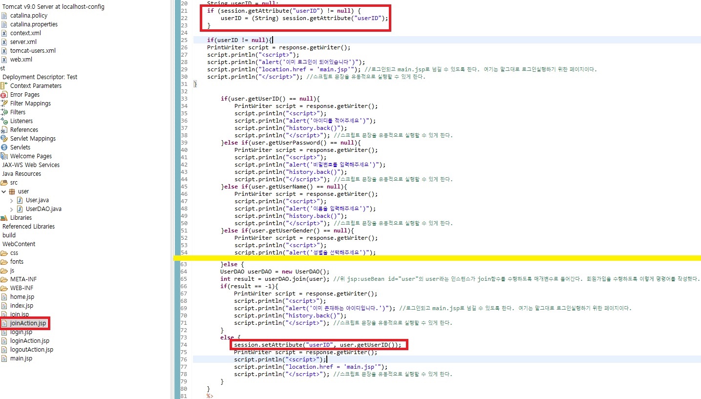Open the loginAction.jsp file

[30, 341]
